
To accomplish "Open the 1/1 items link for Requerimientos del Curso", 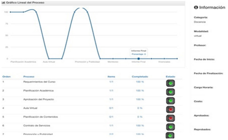I will 111,82.
